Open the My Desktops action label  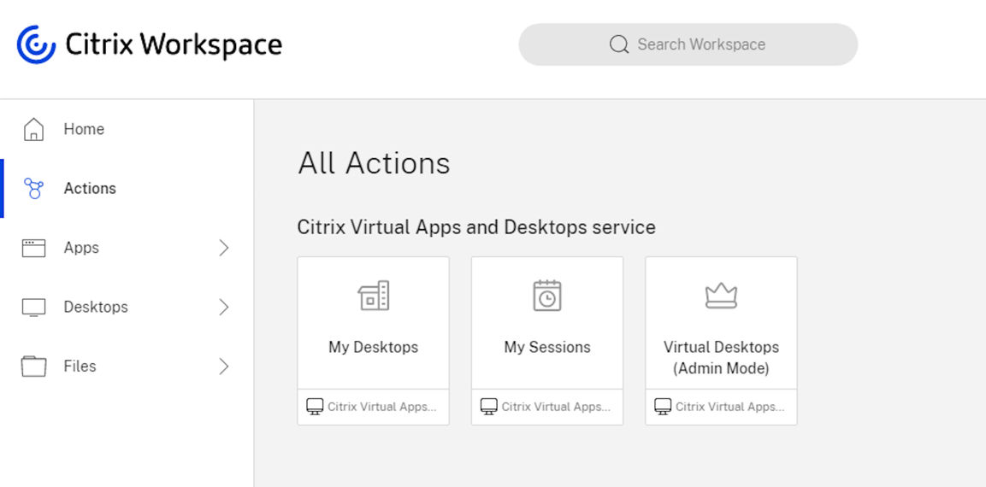click(373, 348)
